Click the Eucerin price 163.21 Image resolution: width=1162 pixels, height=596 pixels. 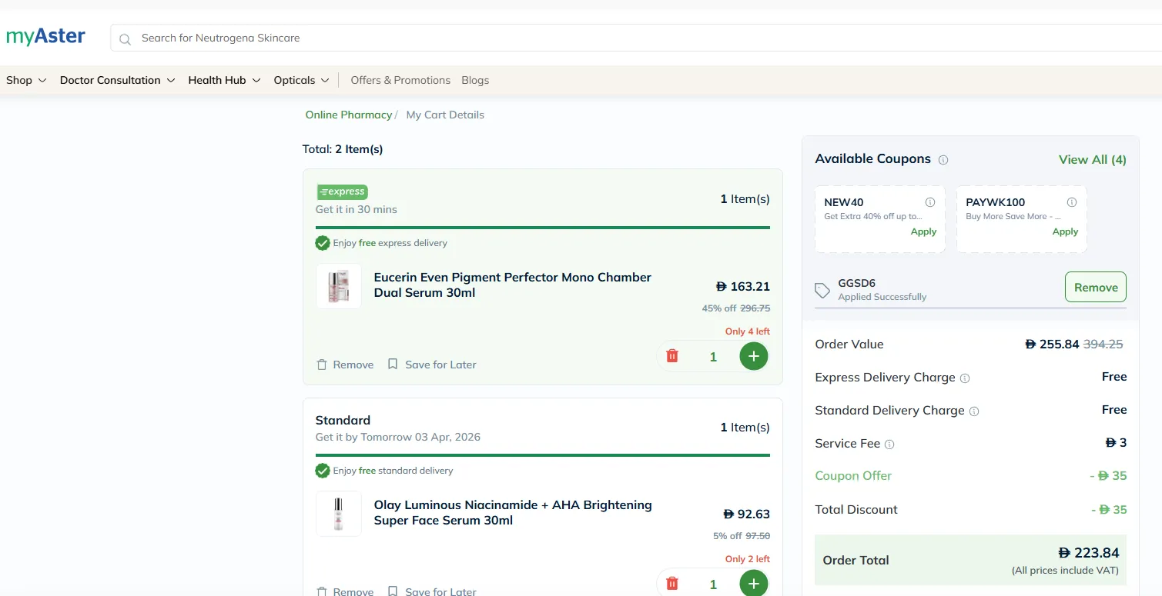click(743, 286)
